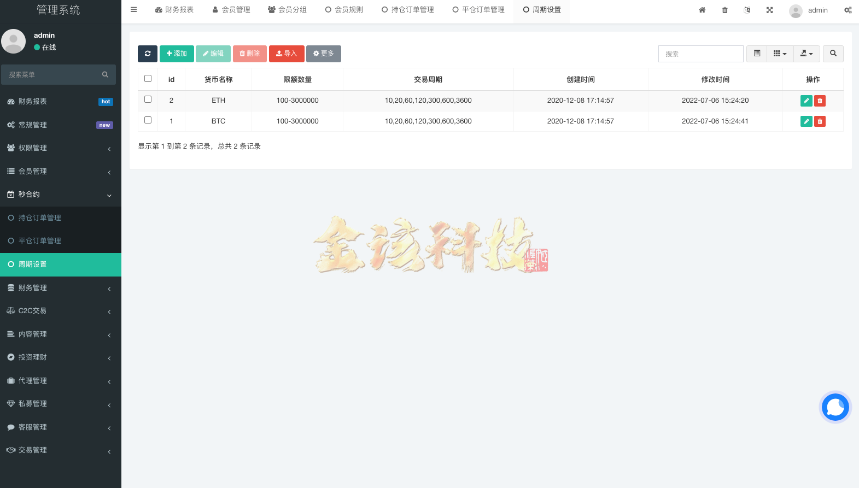Click the admin avatar in the sidebar

[14, 42]
